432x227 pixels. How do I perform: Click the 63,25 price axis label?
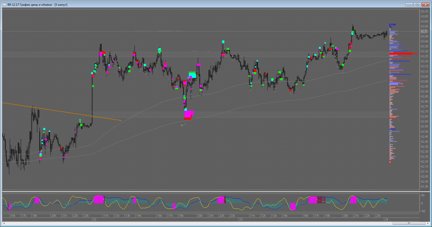click(424, 56)
